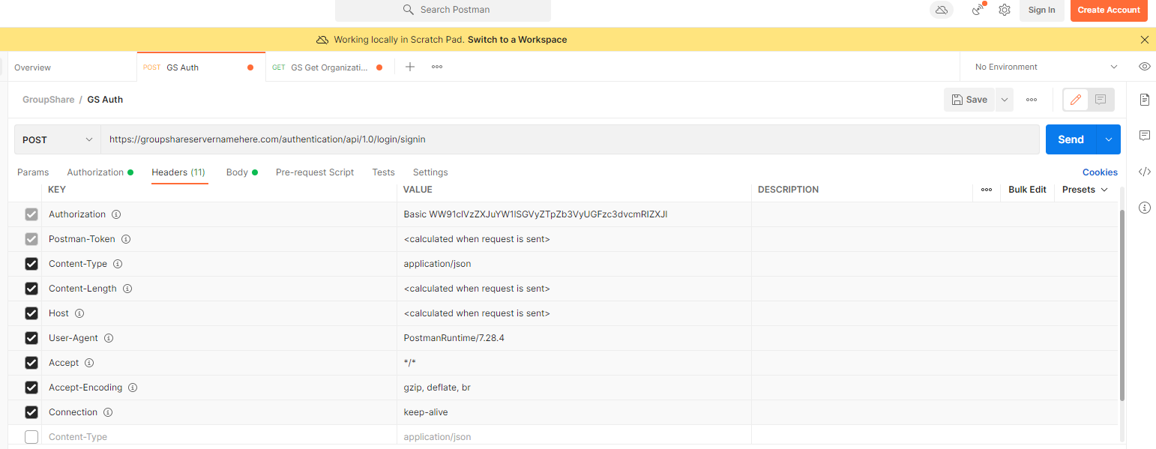Uncheck the Connection header
The height and width of the screenshot is (449, 1156).
click(x=31, y=412)
